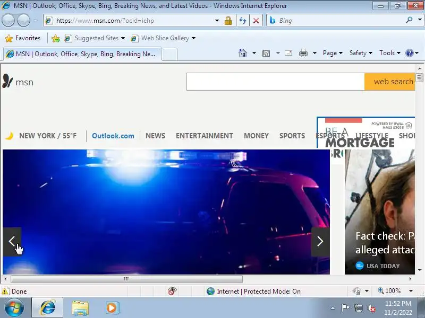The height and width of the screenshot is (318, 425).
Task: Open the search provider dropdown arrow
Action: [x=420, y=20]
